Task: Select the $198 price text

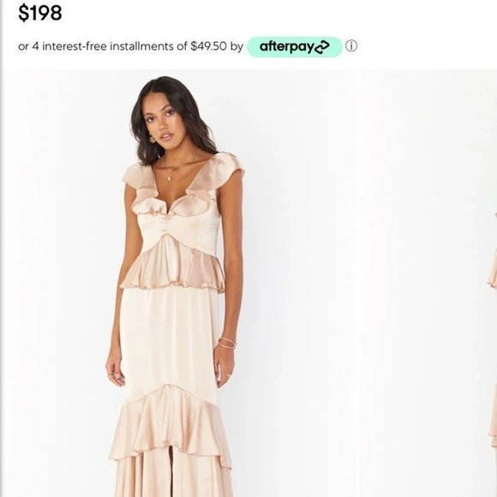Action: point(40,13)
